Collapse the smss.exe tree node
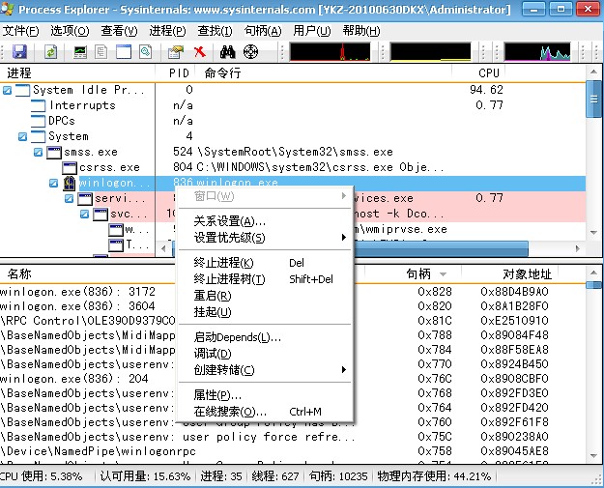The height and width of the screenshot is (488, 604). tap(38, 152)
